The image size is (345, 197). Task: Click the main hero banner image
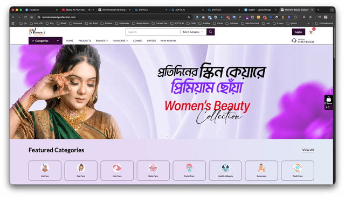pos(171,92)
